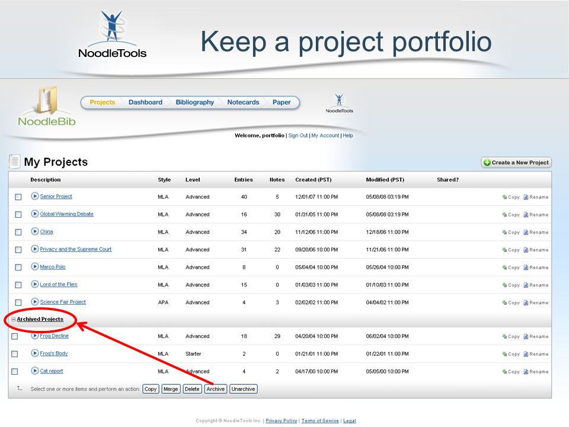Click the Modified (PST) column header
The height and width of the screenshot is (427, 569).
[x=385, y=180]
